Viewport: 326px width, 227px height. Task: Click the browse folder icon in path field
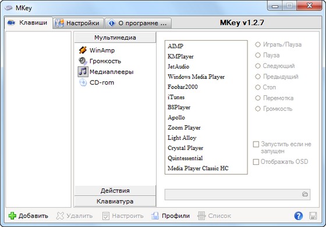coord(305,194)
